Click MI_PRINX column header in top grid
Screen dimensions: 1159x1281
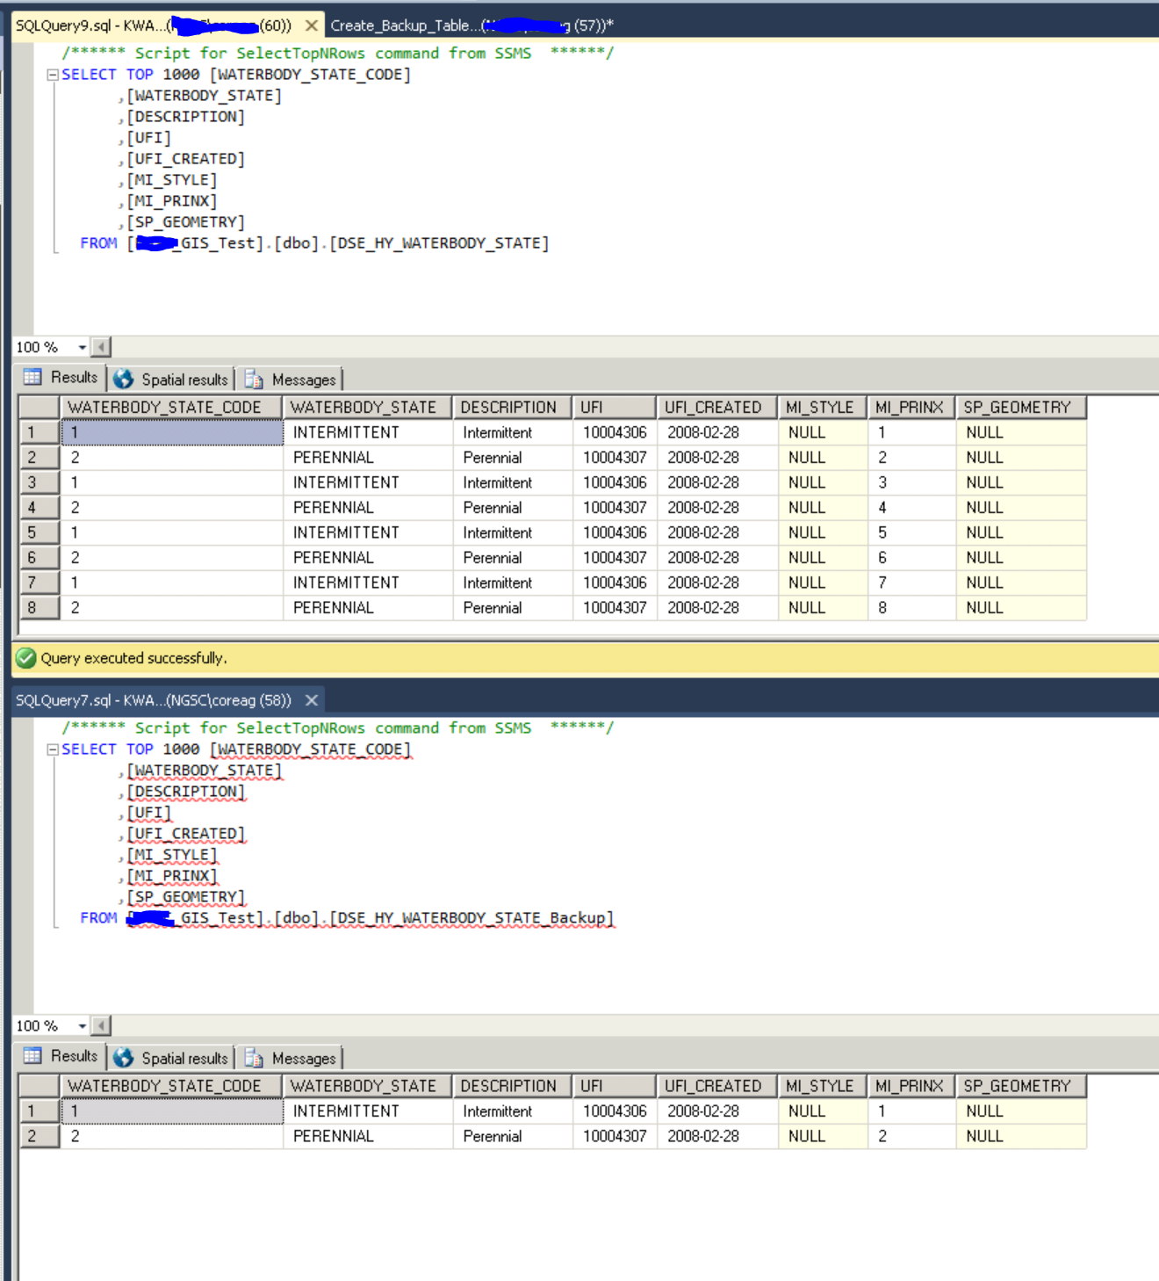911,408
